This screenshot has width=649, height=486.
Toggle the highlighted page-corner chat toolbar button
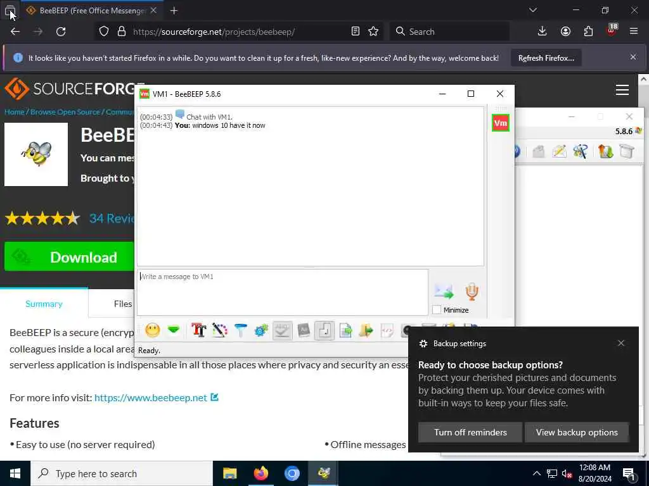tap(324, 330)
